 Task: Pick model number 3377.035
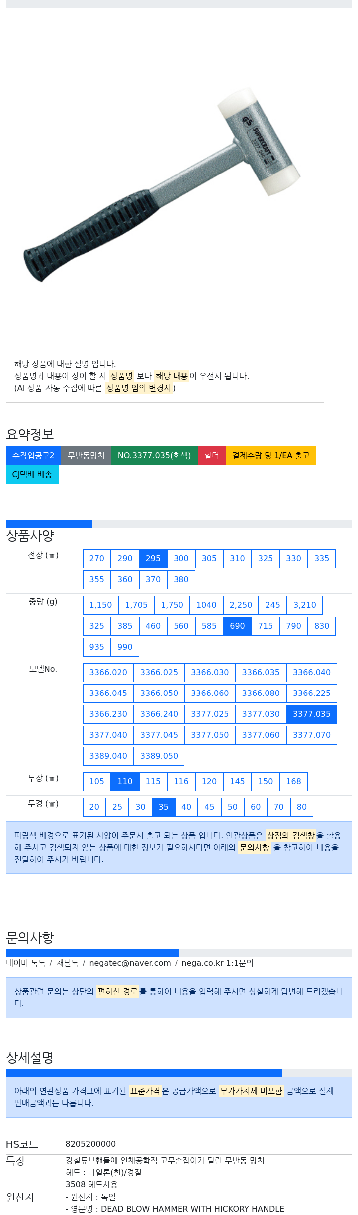312,714
